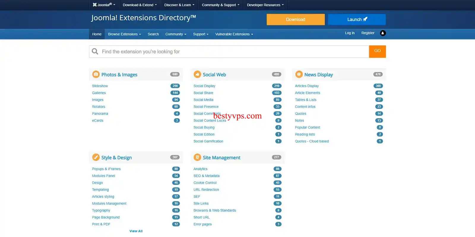Open Browsers & Web Standards subcategory
The height and width of the screenshot is (237, 475).
pyautogui.click(x=215, y=210)
